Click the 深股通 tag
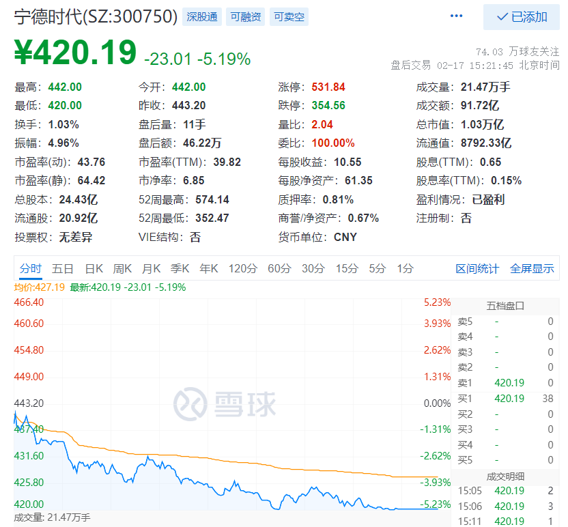The height and width of the screenshot is (527, 568). click(202, 16)
